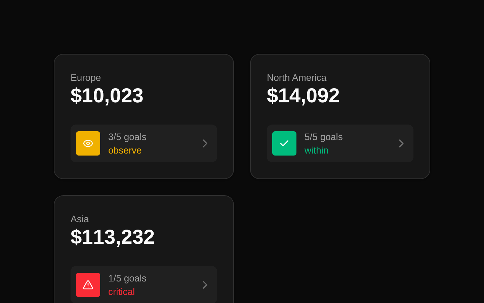Expand Asia goals with the chevron
Viewport: 484px width, 303px height.
pyautogui.click(x=205, y=285)
